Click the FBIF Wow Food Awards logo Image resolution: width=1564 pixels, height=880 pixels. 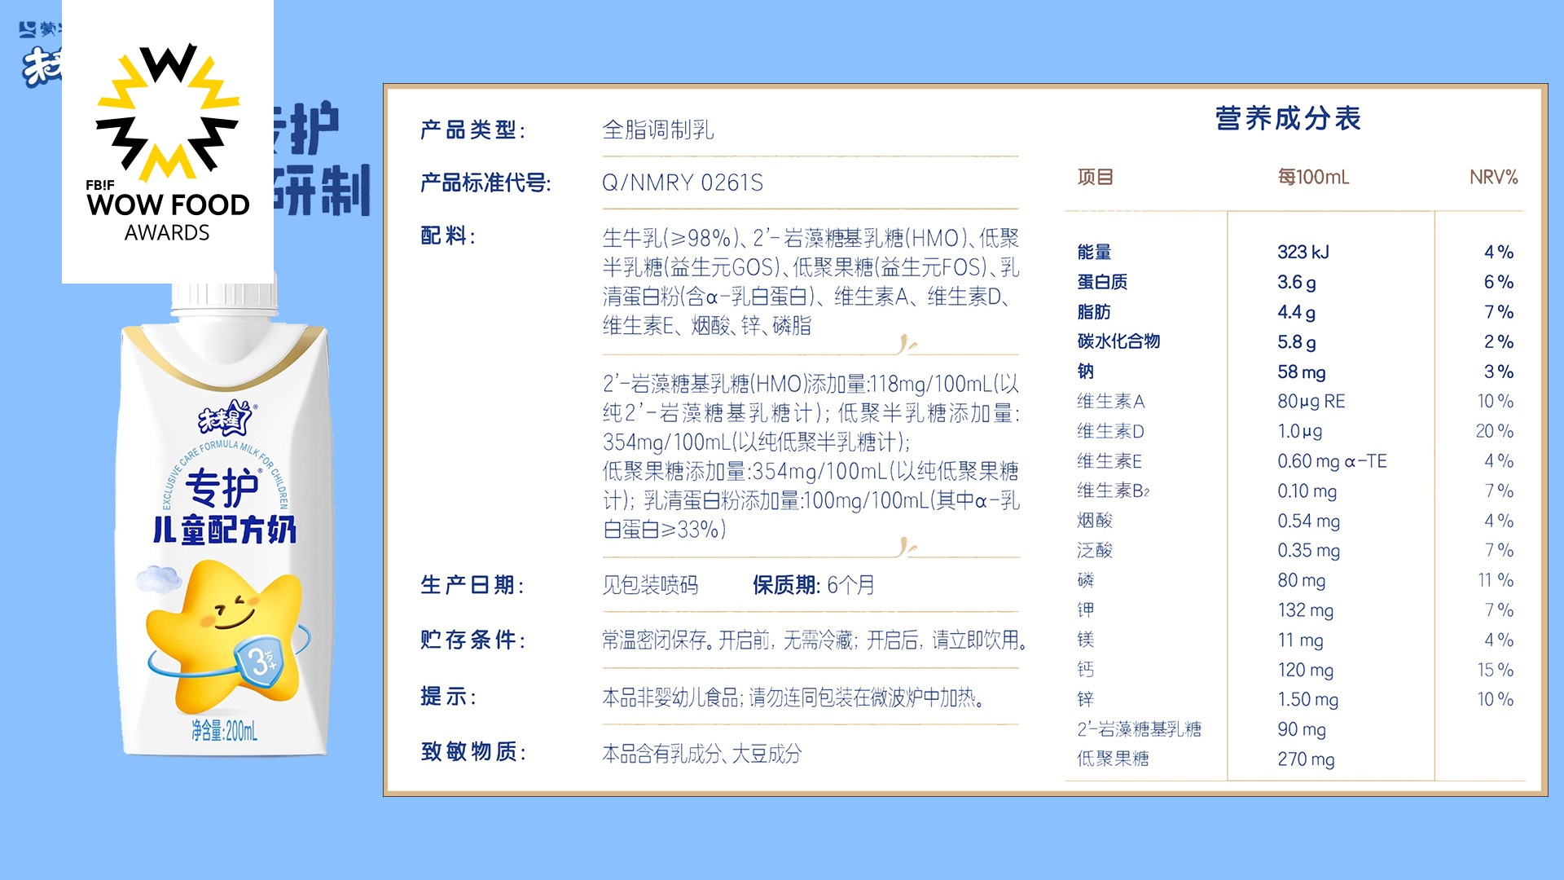(x=168, y=142)
